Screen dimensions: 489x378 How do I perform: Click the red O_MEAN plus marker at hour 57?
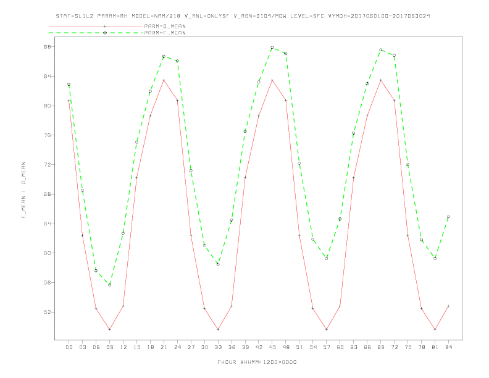point(327,329)
